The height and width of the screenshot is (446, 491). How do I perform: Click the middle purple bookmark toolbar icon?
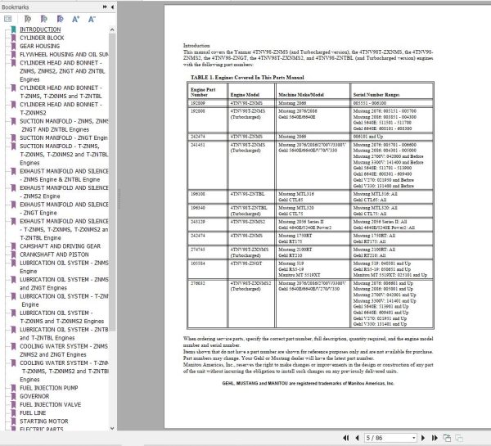click(x=44, y=19)
